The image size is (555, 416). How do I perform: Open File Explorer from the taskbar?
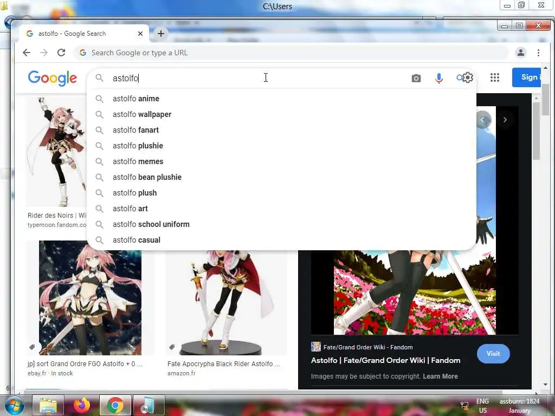pyautogui.click(x=48, y=405)
